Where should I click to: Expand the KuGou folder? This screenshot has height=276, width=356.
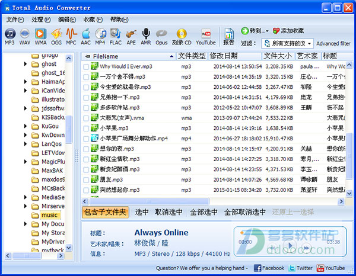26,126
